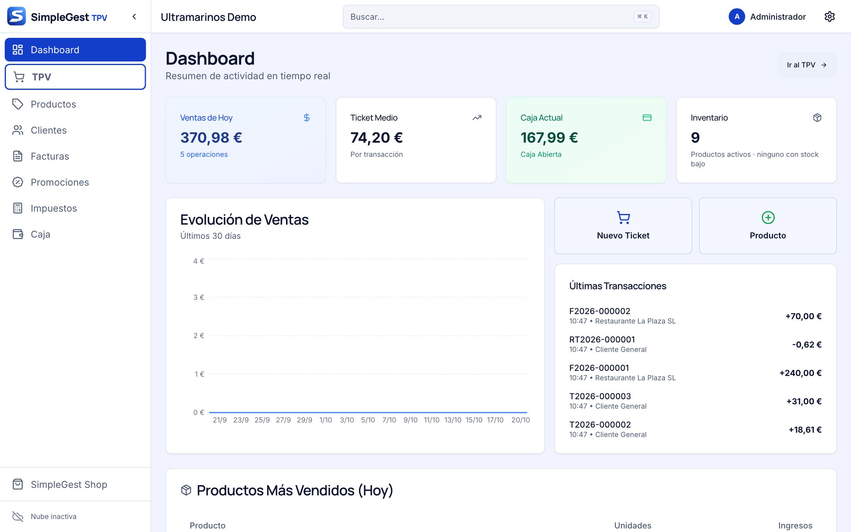Click the Promociones percent badge icon

pos(18,182)
